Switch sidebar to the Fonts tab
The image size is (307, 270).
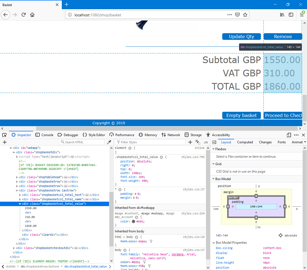(282, 142)
